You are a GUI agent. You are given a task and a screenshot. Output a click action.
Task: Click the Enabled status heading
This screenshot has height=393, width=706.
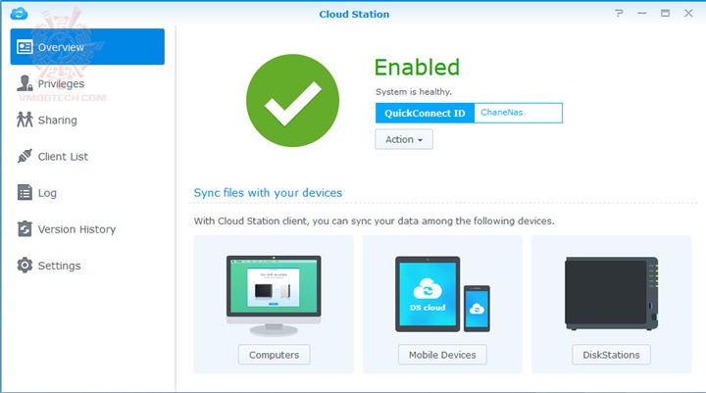(x=417, y=68)
